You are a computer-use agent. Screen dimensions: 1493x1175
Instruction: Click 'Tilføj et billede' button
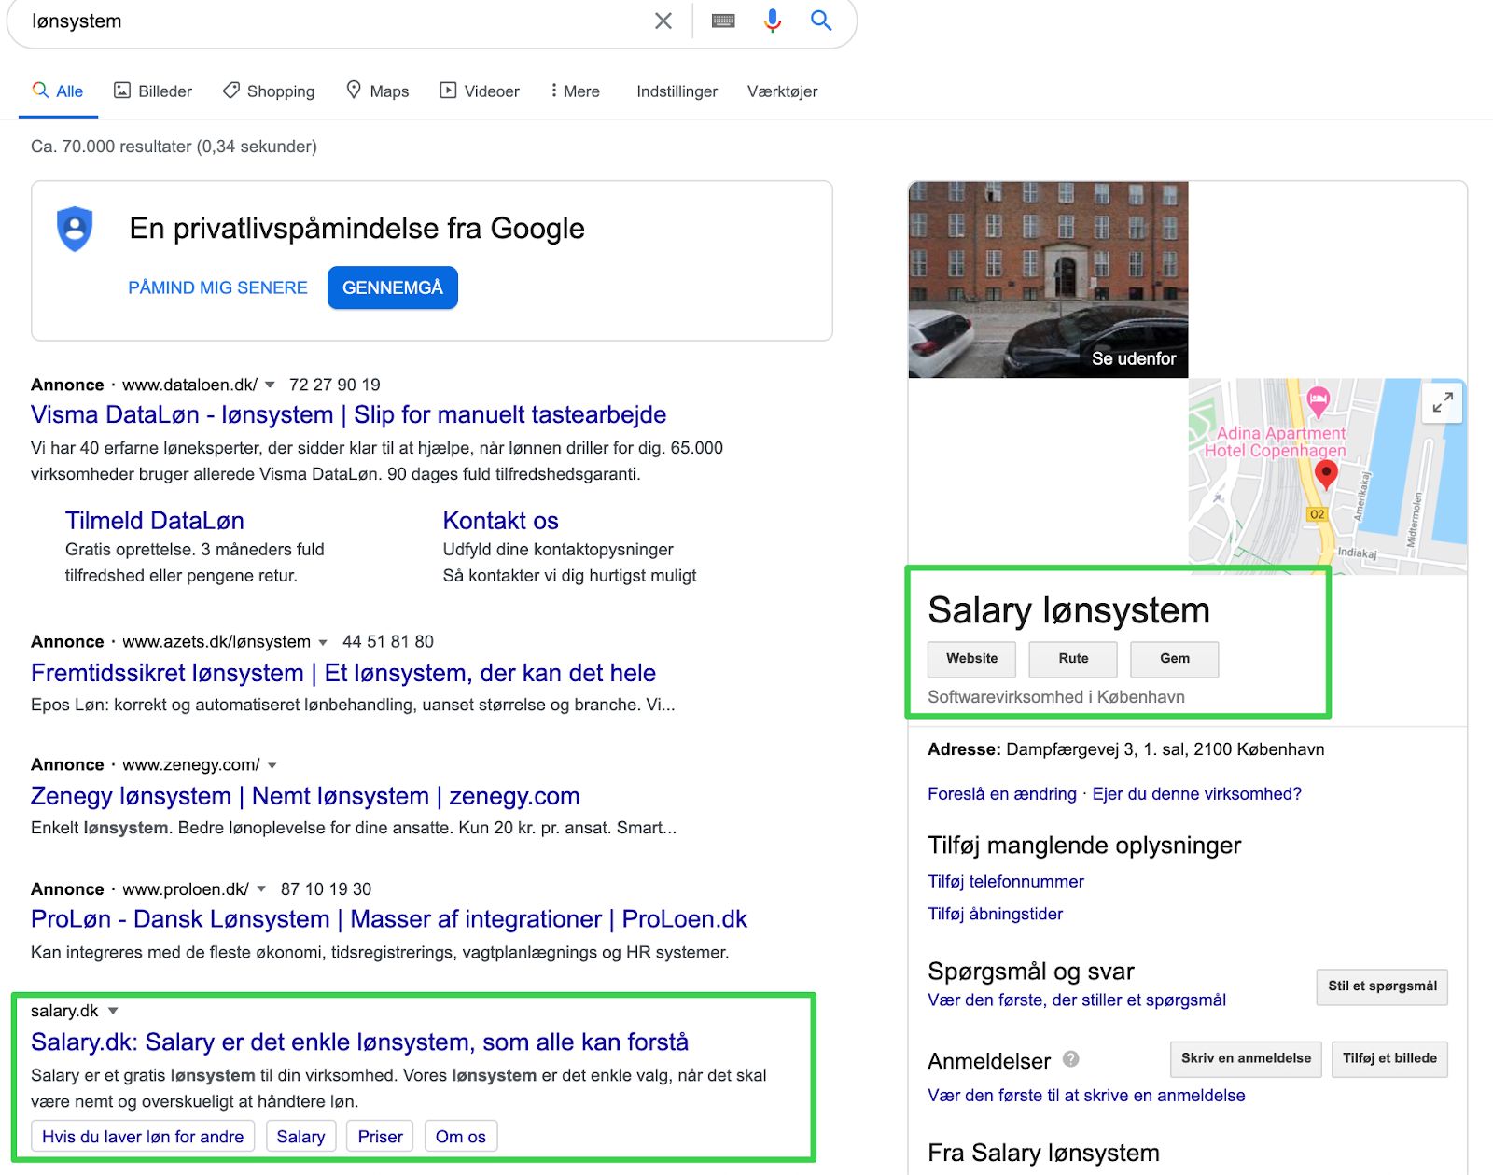point(1389,1058)
